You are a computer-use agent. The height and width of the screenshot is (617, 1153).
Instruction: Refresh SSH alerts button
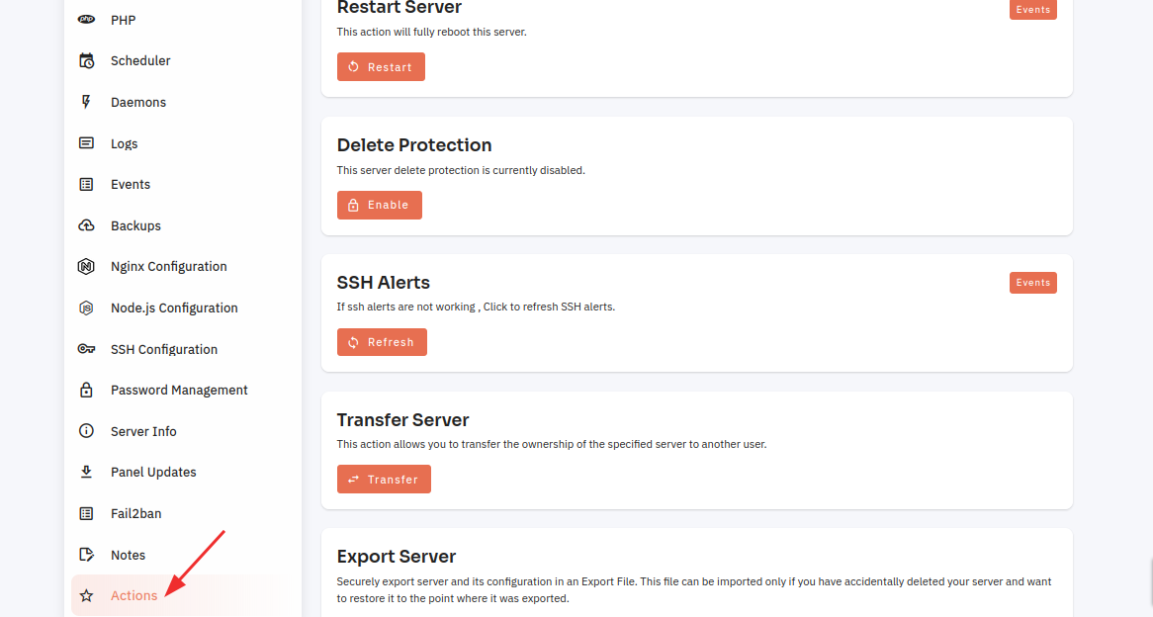[x=382, y=342]
